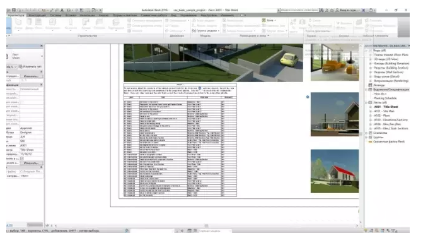Click the Edit Type (Изменить тип) button
Screen dimensions: 428x243
[30, 67]
